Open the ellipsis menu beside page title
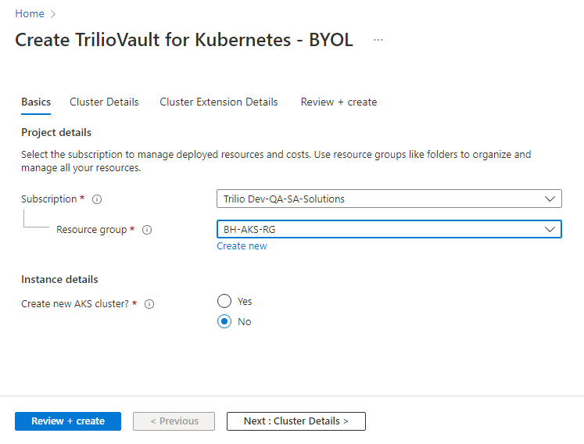Image resolution: width=584 pixels, height=444 pixels. (378, 40)
